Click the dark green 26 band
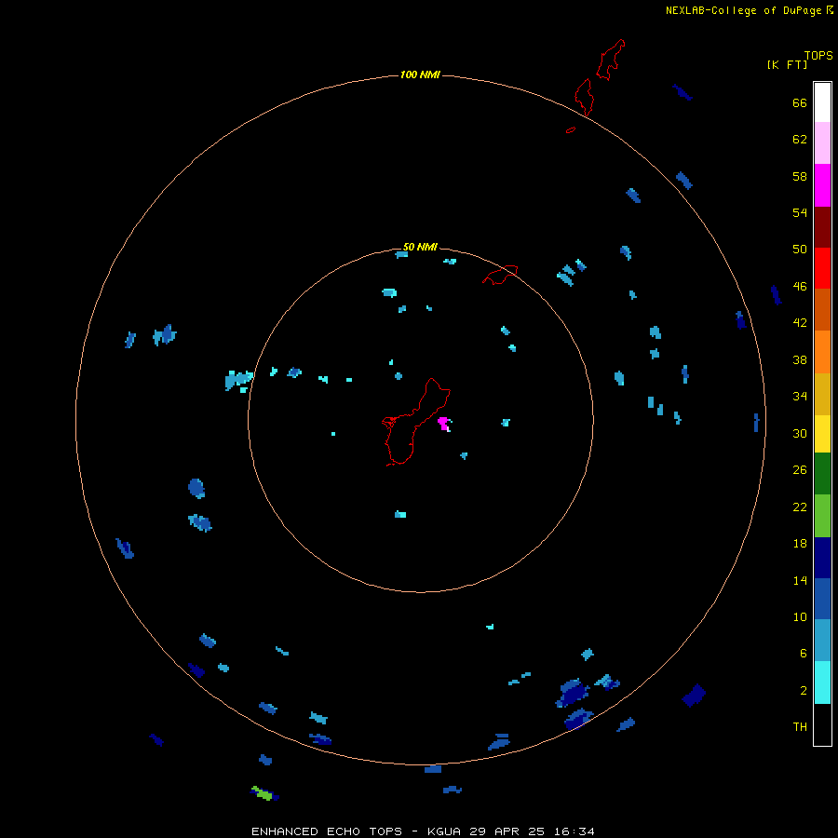838x838 pixels. tap(822, 474)
